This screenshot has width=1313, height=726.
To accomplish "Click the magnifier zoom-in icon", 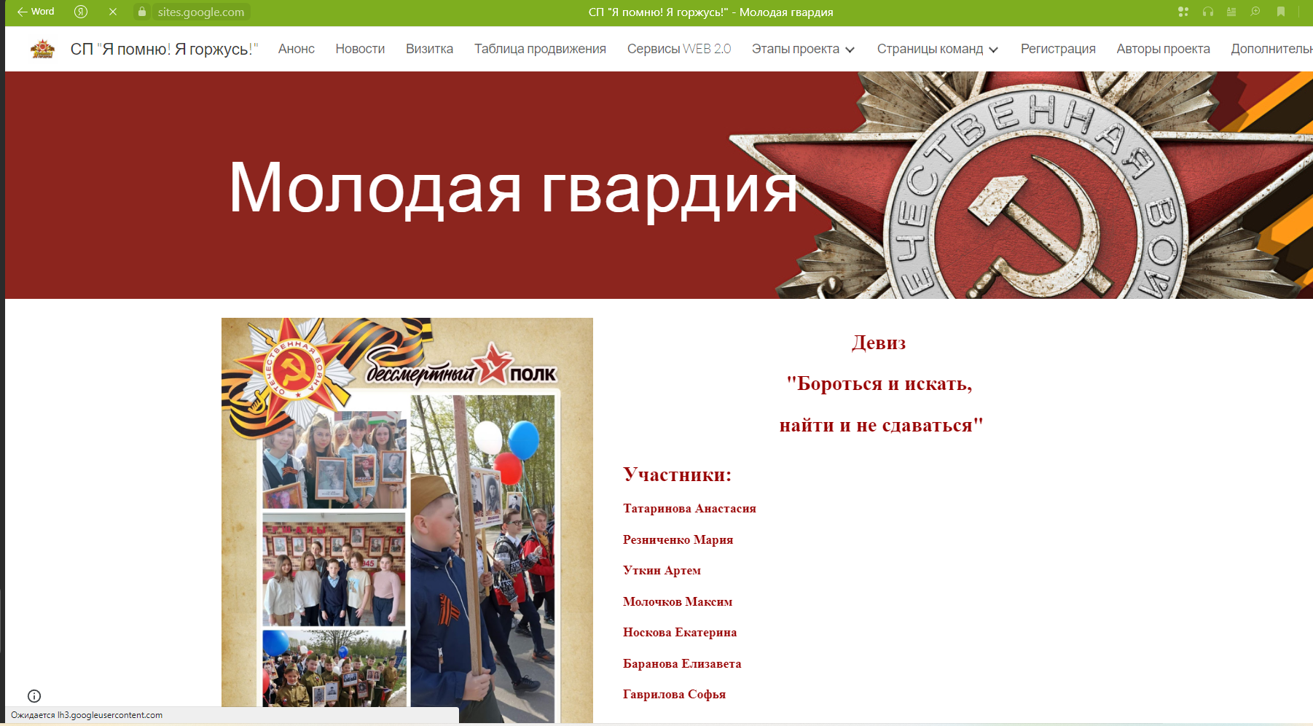I will click(1255, 12).
